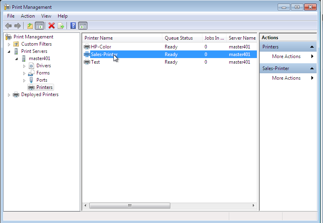Click the Print Management title bar icon
The width and height of the screenshot is (323, 223).
click(7, 7)
